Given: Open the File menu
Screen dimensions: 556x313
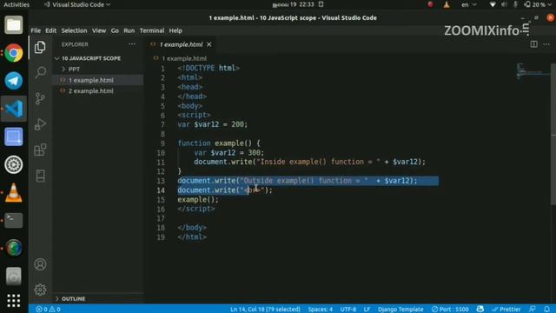Looking at the screenshot, I should 36,30.
